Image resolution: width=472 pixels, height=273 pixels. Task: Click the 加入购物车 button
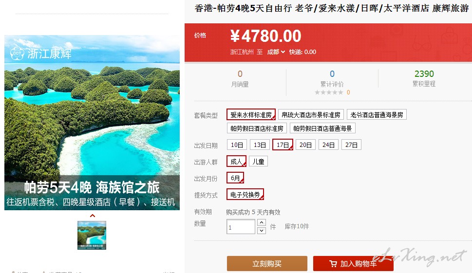[354, 264]
